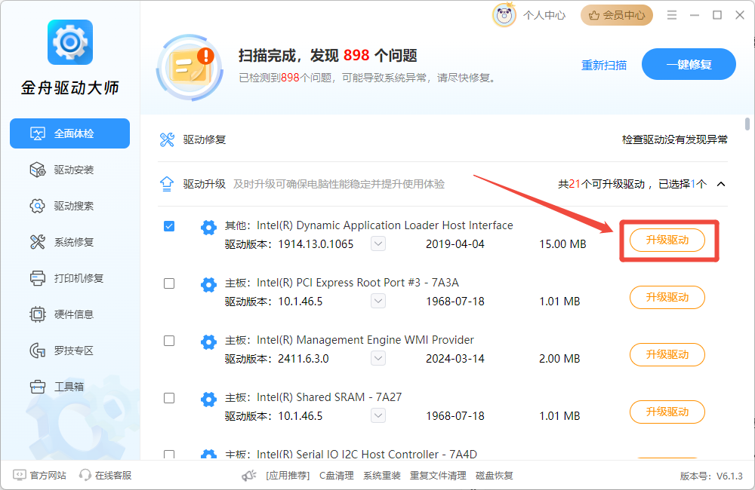Open the hamburger main menu
This screenshot has width=755, height=490.
click(x=672, y=15)
